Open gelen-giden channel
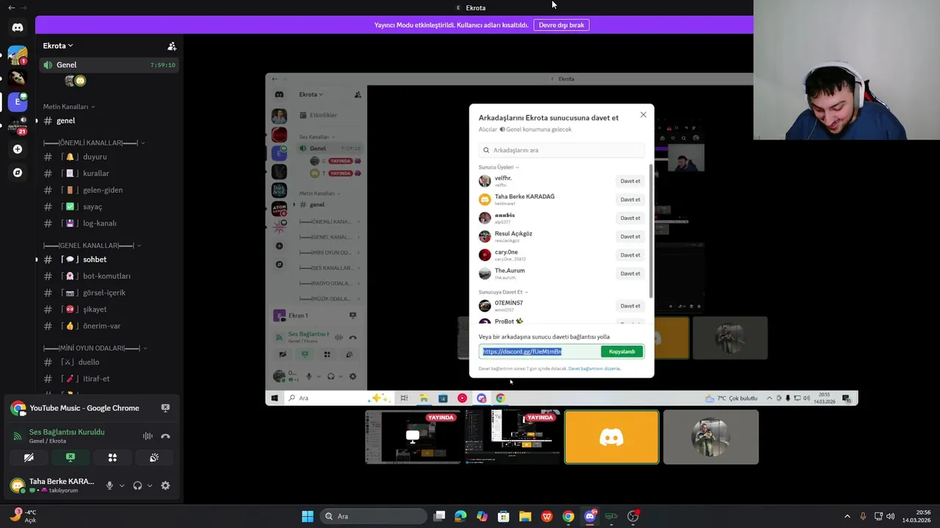The image size is (940, 528). [x=109, y=190]
